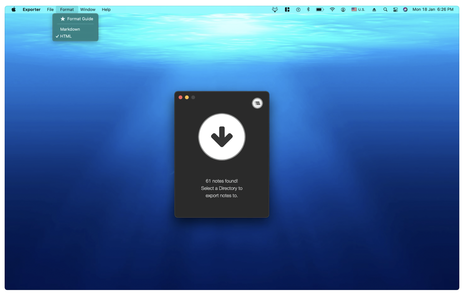Open the File menu
465x296 pixels.
[x=50, y=10]
